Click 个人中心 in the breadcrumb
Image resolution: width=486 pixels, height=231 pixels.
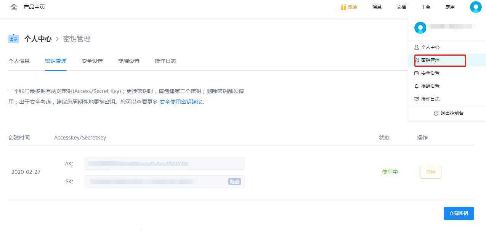coord(38,39)
